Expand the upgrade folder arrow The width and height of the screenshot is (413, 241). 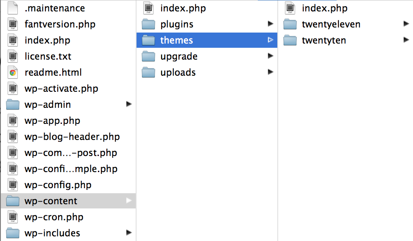(270, 56)
